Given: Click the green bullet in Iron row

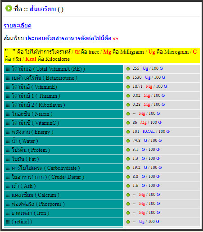Looking at the screenshot, I should point(128,213).
